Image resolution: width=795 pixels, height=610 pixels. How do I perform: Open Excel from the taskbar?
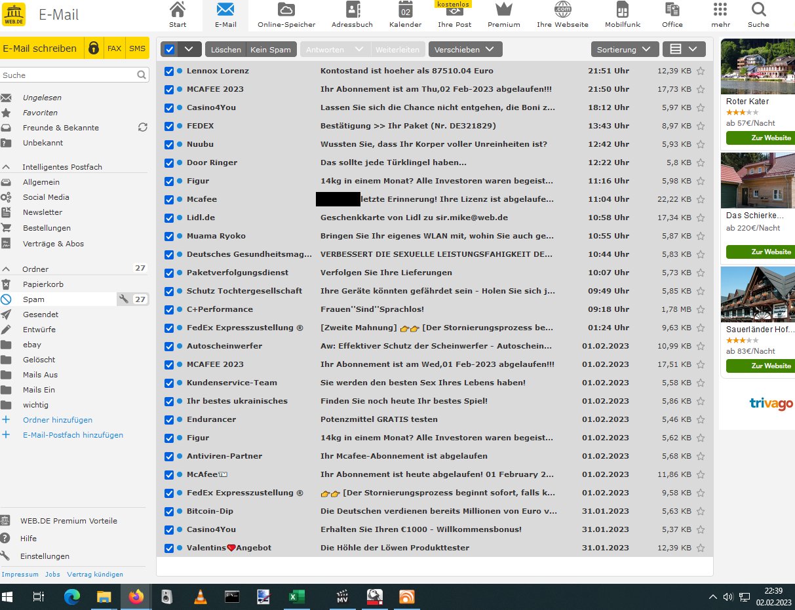point(296,596)
